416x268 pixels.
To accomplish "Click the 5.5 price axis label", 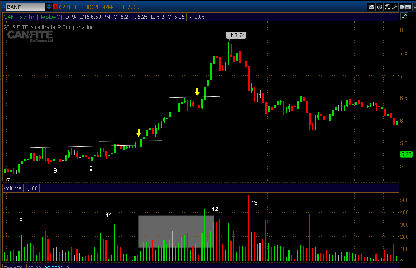I will pos(404,143).
